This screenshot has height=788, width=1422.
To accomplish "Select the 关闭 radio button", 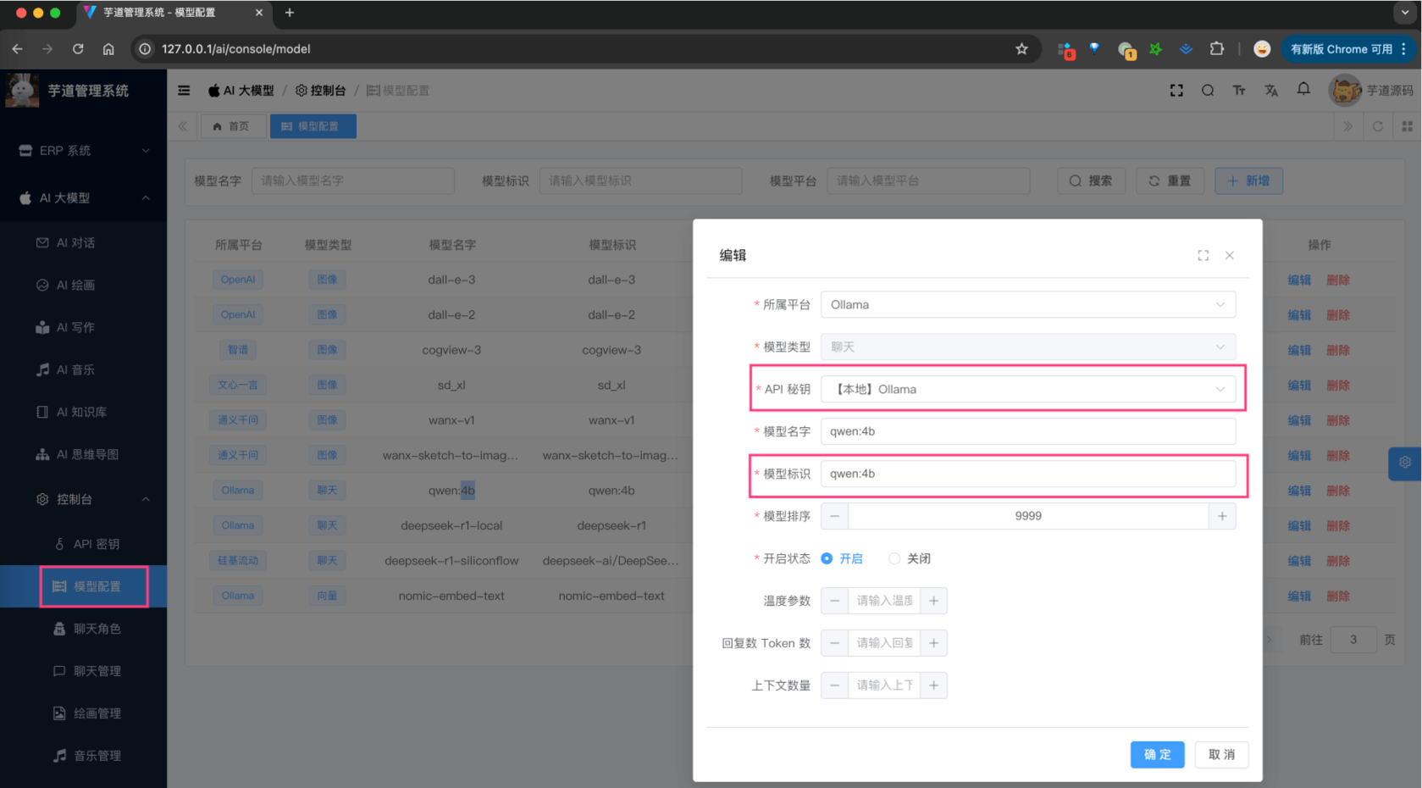I will [x=894, y=558].
